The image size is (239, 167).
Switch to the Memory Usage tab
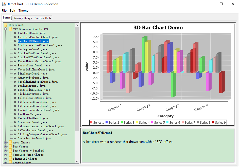tap(23, 18)
